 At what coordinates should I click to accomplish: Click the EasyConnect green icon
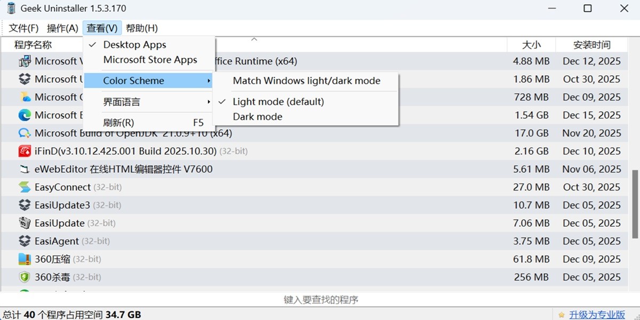point(25,187)
